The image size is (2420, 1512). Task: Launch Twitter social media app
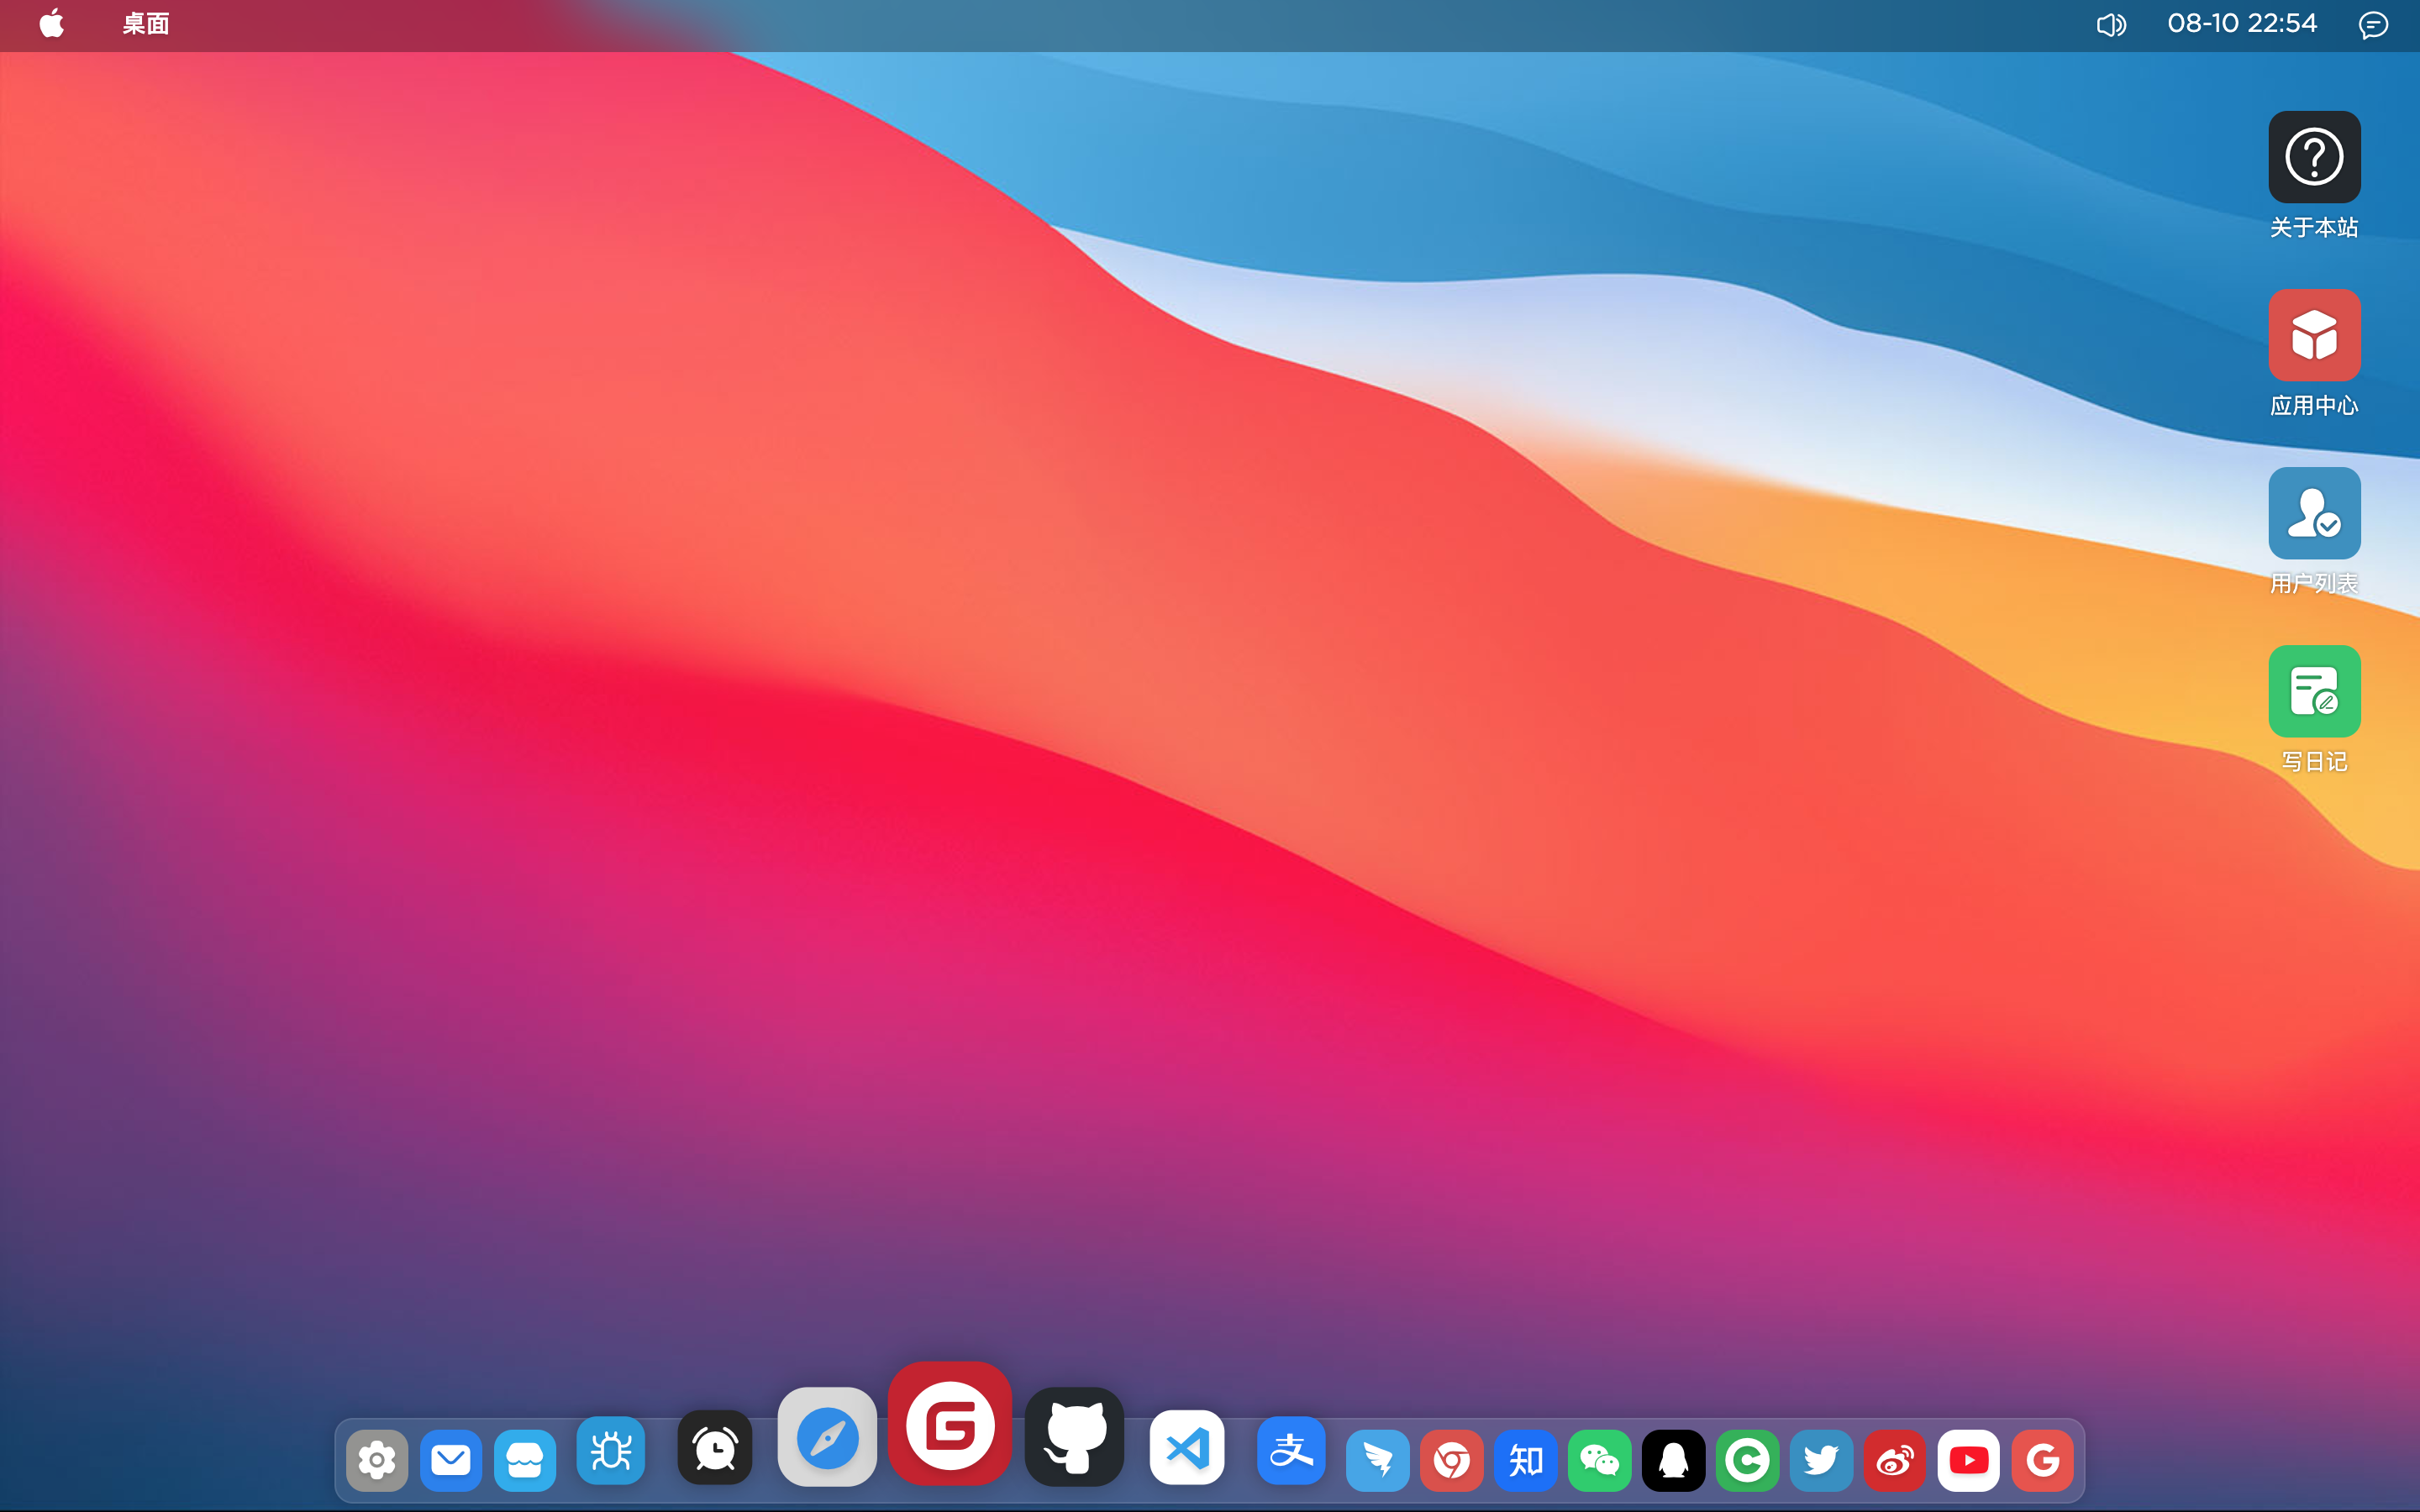click(x=1821, y=1460)
